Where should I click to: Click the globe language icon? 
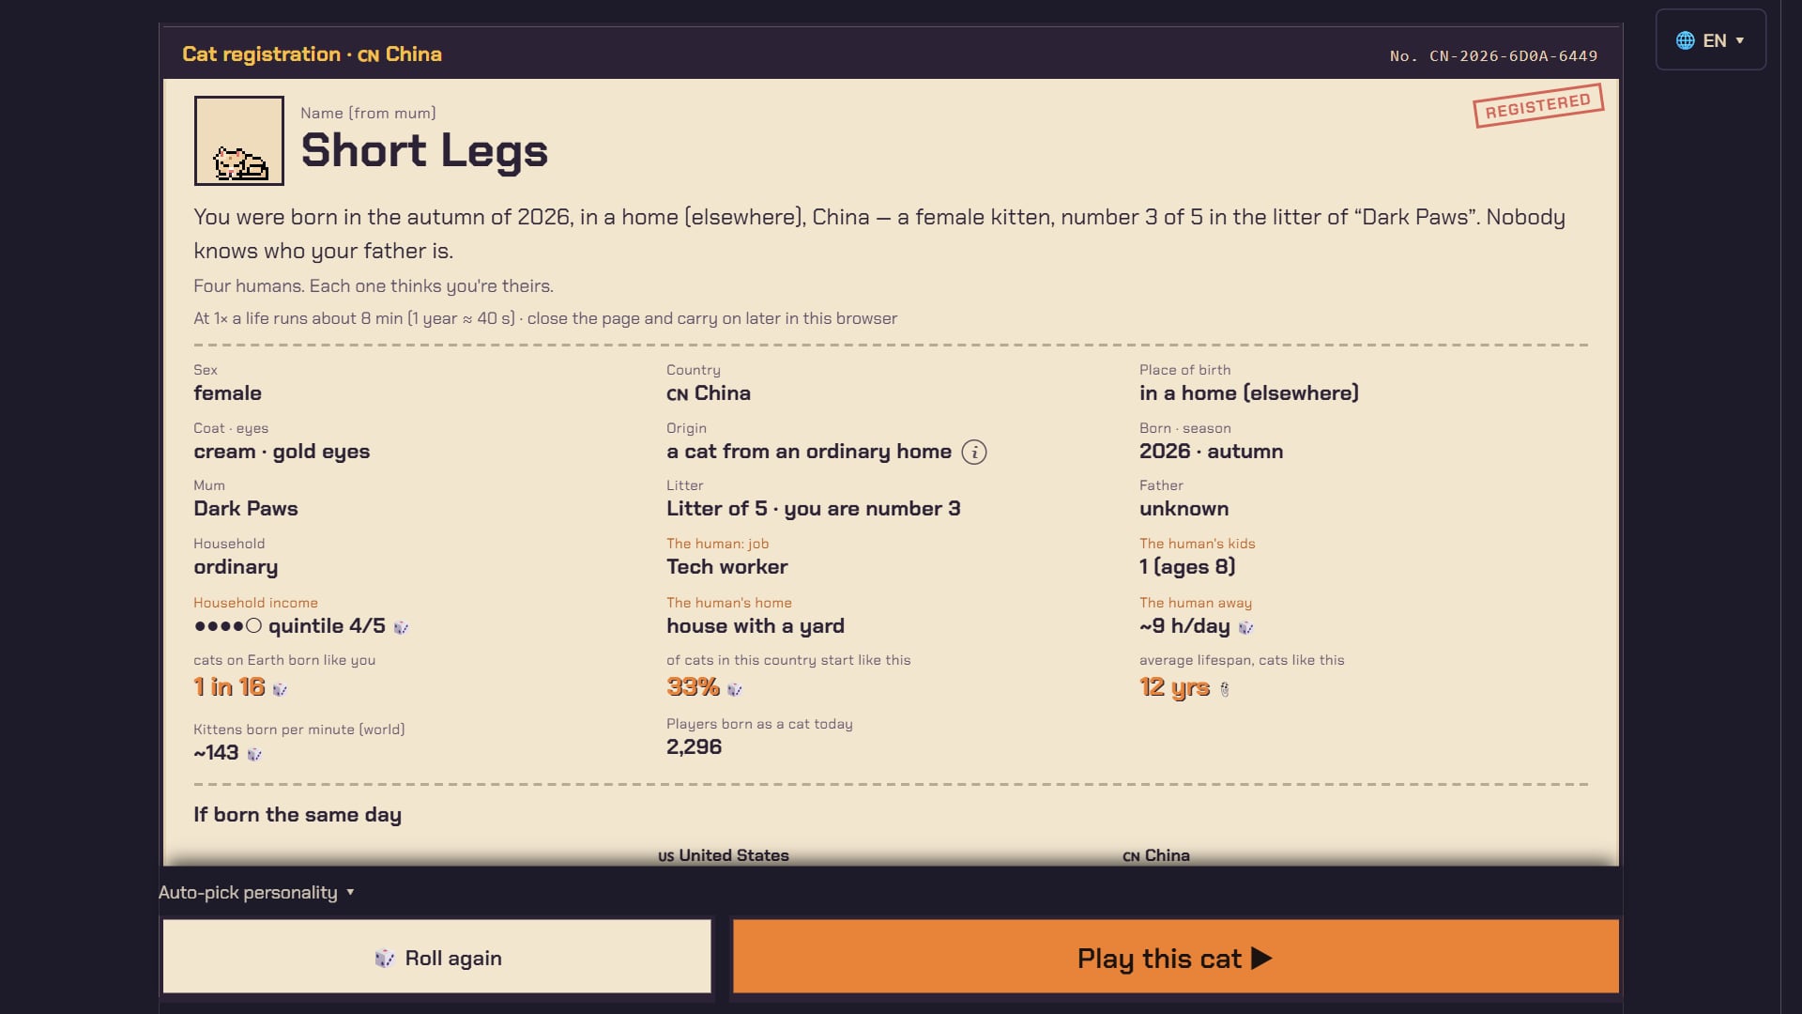1686,40
